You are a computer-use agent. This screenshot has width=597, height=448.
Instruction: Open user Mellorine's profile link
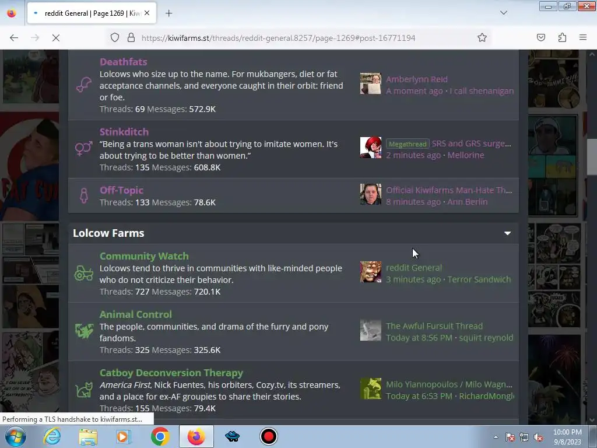tap(466, 155)
